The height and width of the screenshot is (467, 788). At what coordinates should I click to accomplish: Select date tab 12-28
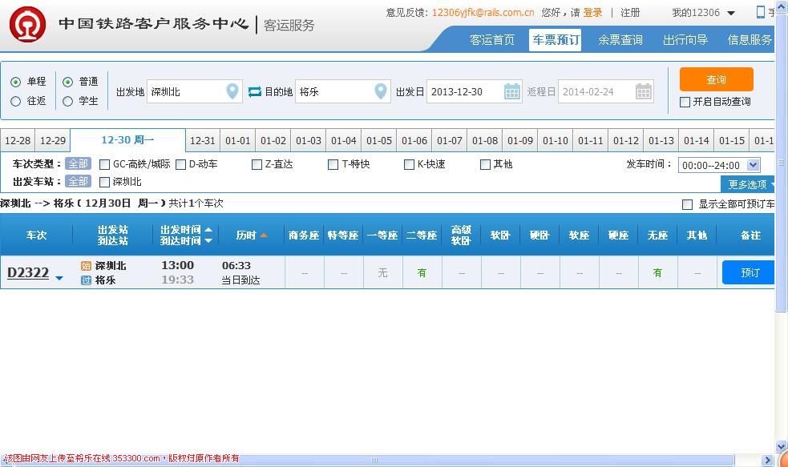point(18,141)
